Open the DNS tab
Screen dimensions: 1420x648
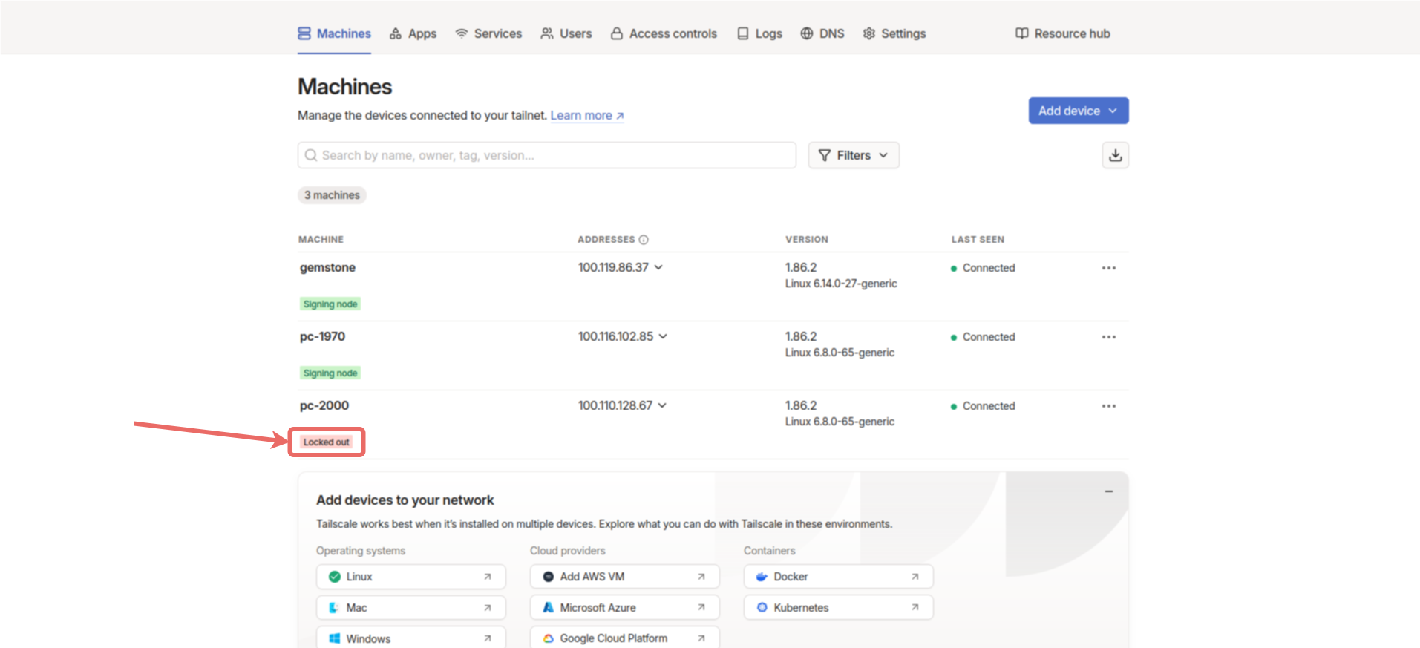pos(822,33)
